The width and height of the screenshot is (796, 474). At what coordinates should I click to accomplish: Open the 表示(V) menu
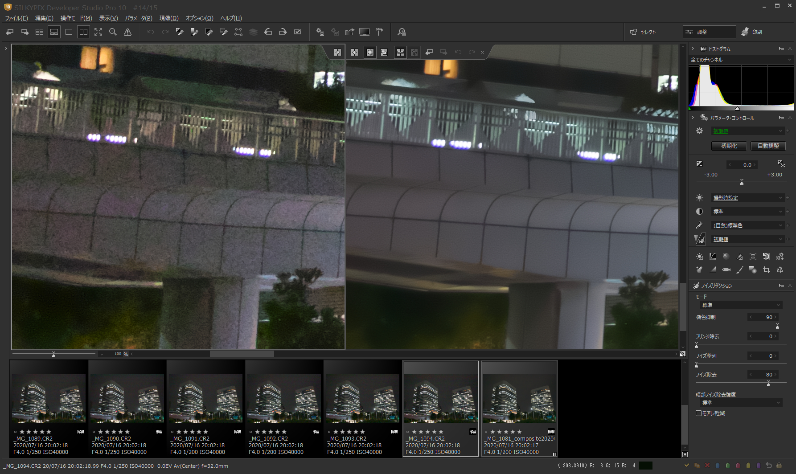coord(108,18)
